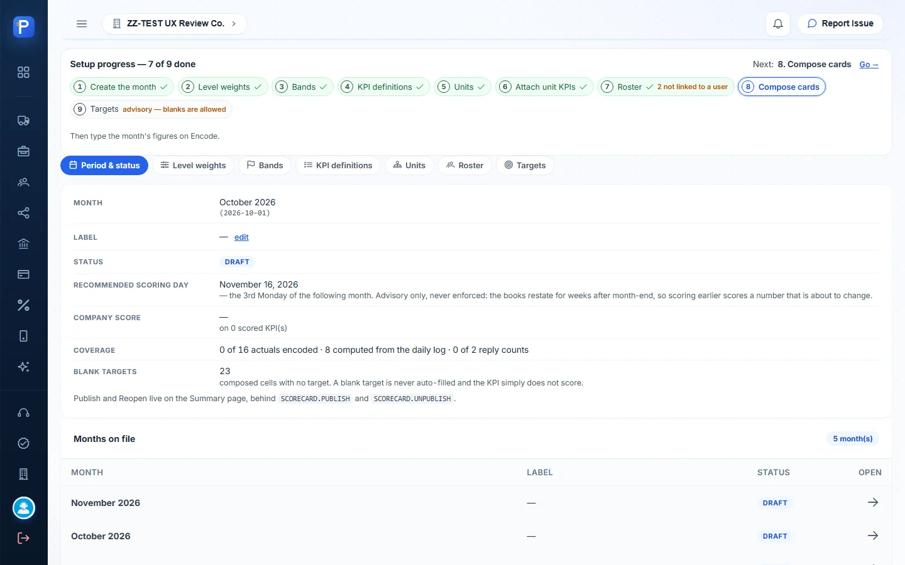
Task: Click the November 16, 2026 scoring date
Action: point(259,284)
